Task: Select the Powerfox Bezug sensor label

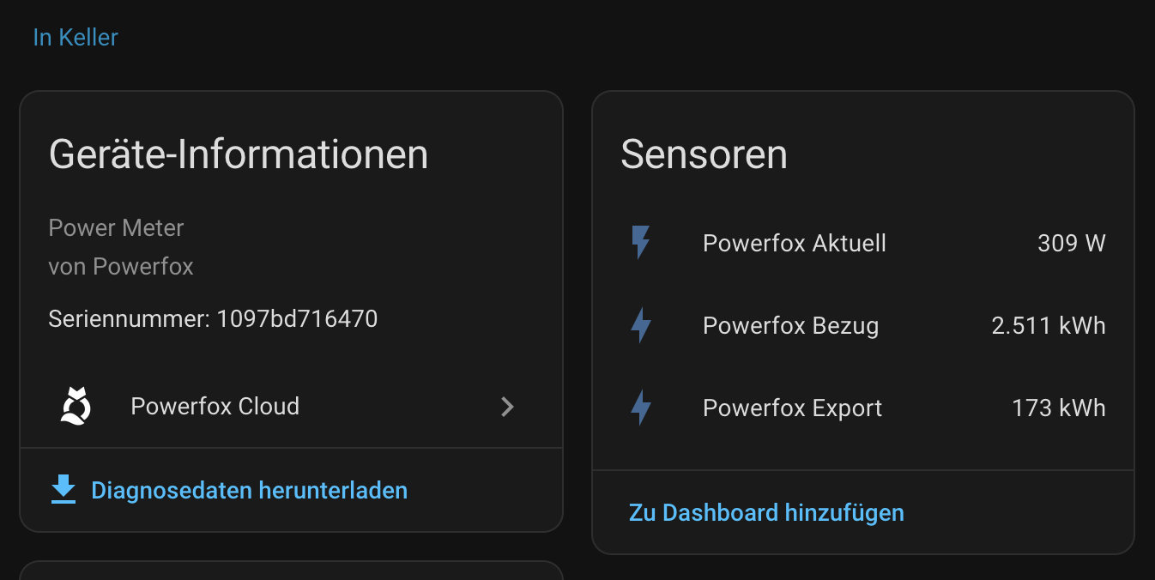Action: point(790,326)
